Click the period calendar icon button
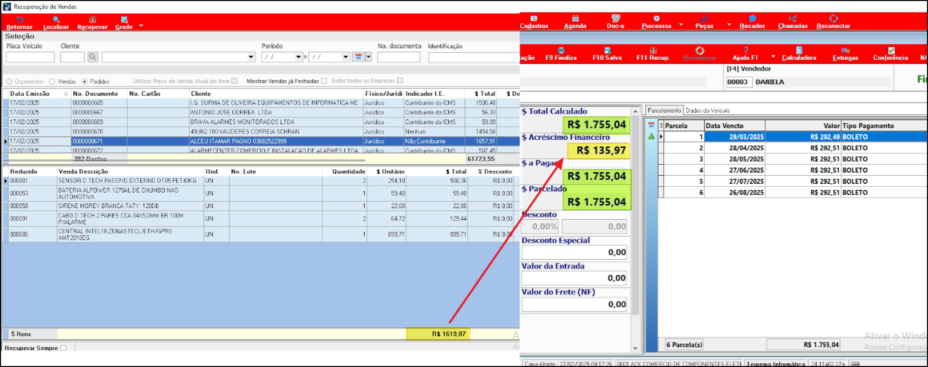 pyautogui.click(x=358, y=57)
